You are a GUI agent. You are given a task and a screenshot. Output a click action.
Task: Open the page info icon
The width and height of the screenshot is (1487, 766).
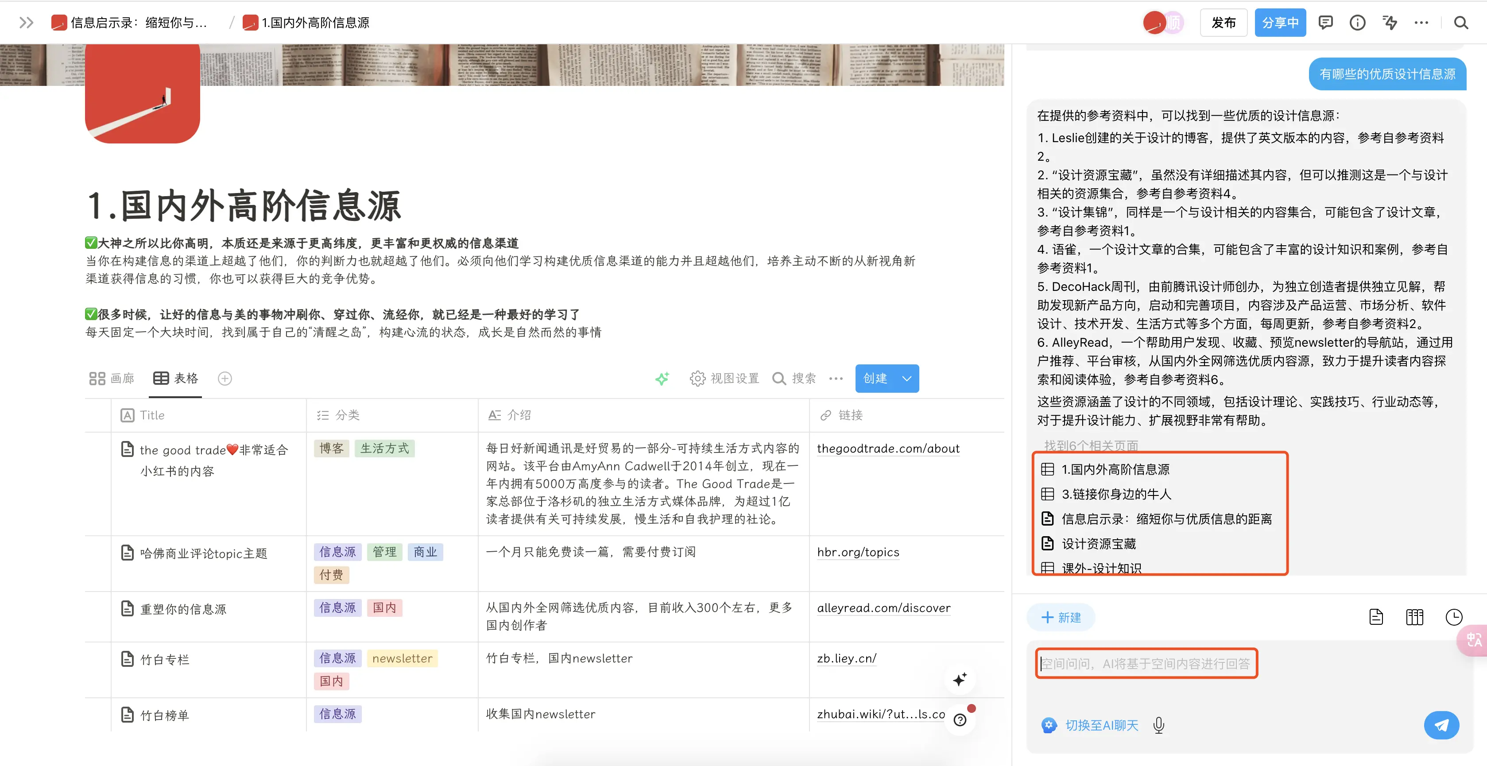(1357, 23)
